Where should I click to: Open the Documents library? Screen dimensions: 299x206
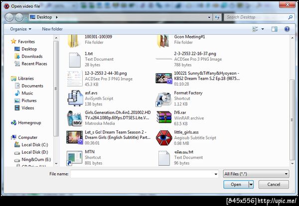pyautogui.click(x=32, y=86)
